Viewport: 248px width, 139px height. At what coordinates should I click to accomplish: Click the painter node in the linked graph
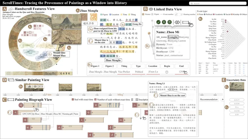coord(149,33)
